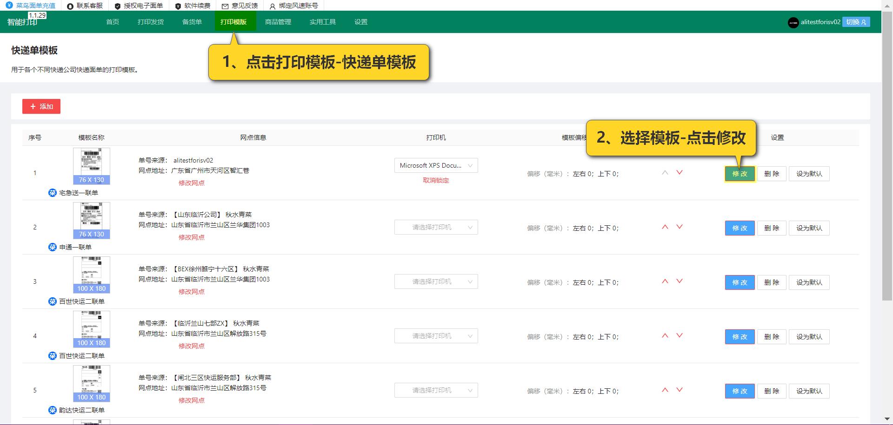Viewport: 893px width, 425px height.
Task: Click 取消锁定 to unlock the printer
Action: [436, 180]
